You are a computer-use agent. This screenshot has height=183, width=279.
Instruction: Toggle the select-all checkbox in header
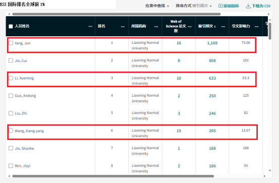coord(11,26)
